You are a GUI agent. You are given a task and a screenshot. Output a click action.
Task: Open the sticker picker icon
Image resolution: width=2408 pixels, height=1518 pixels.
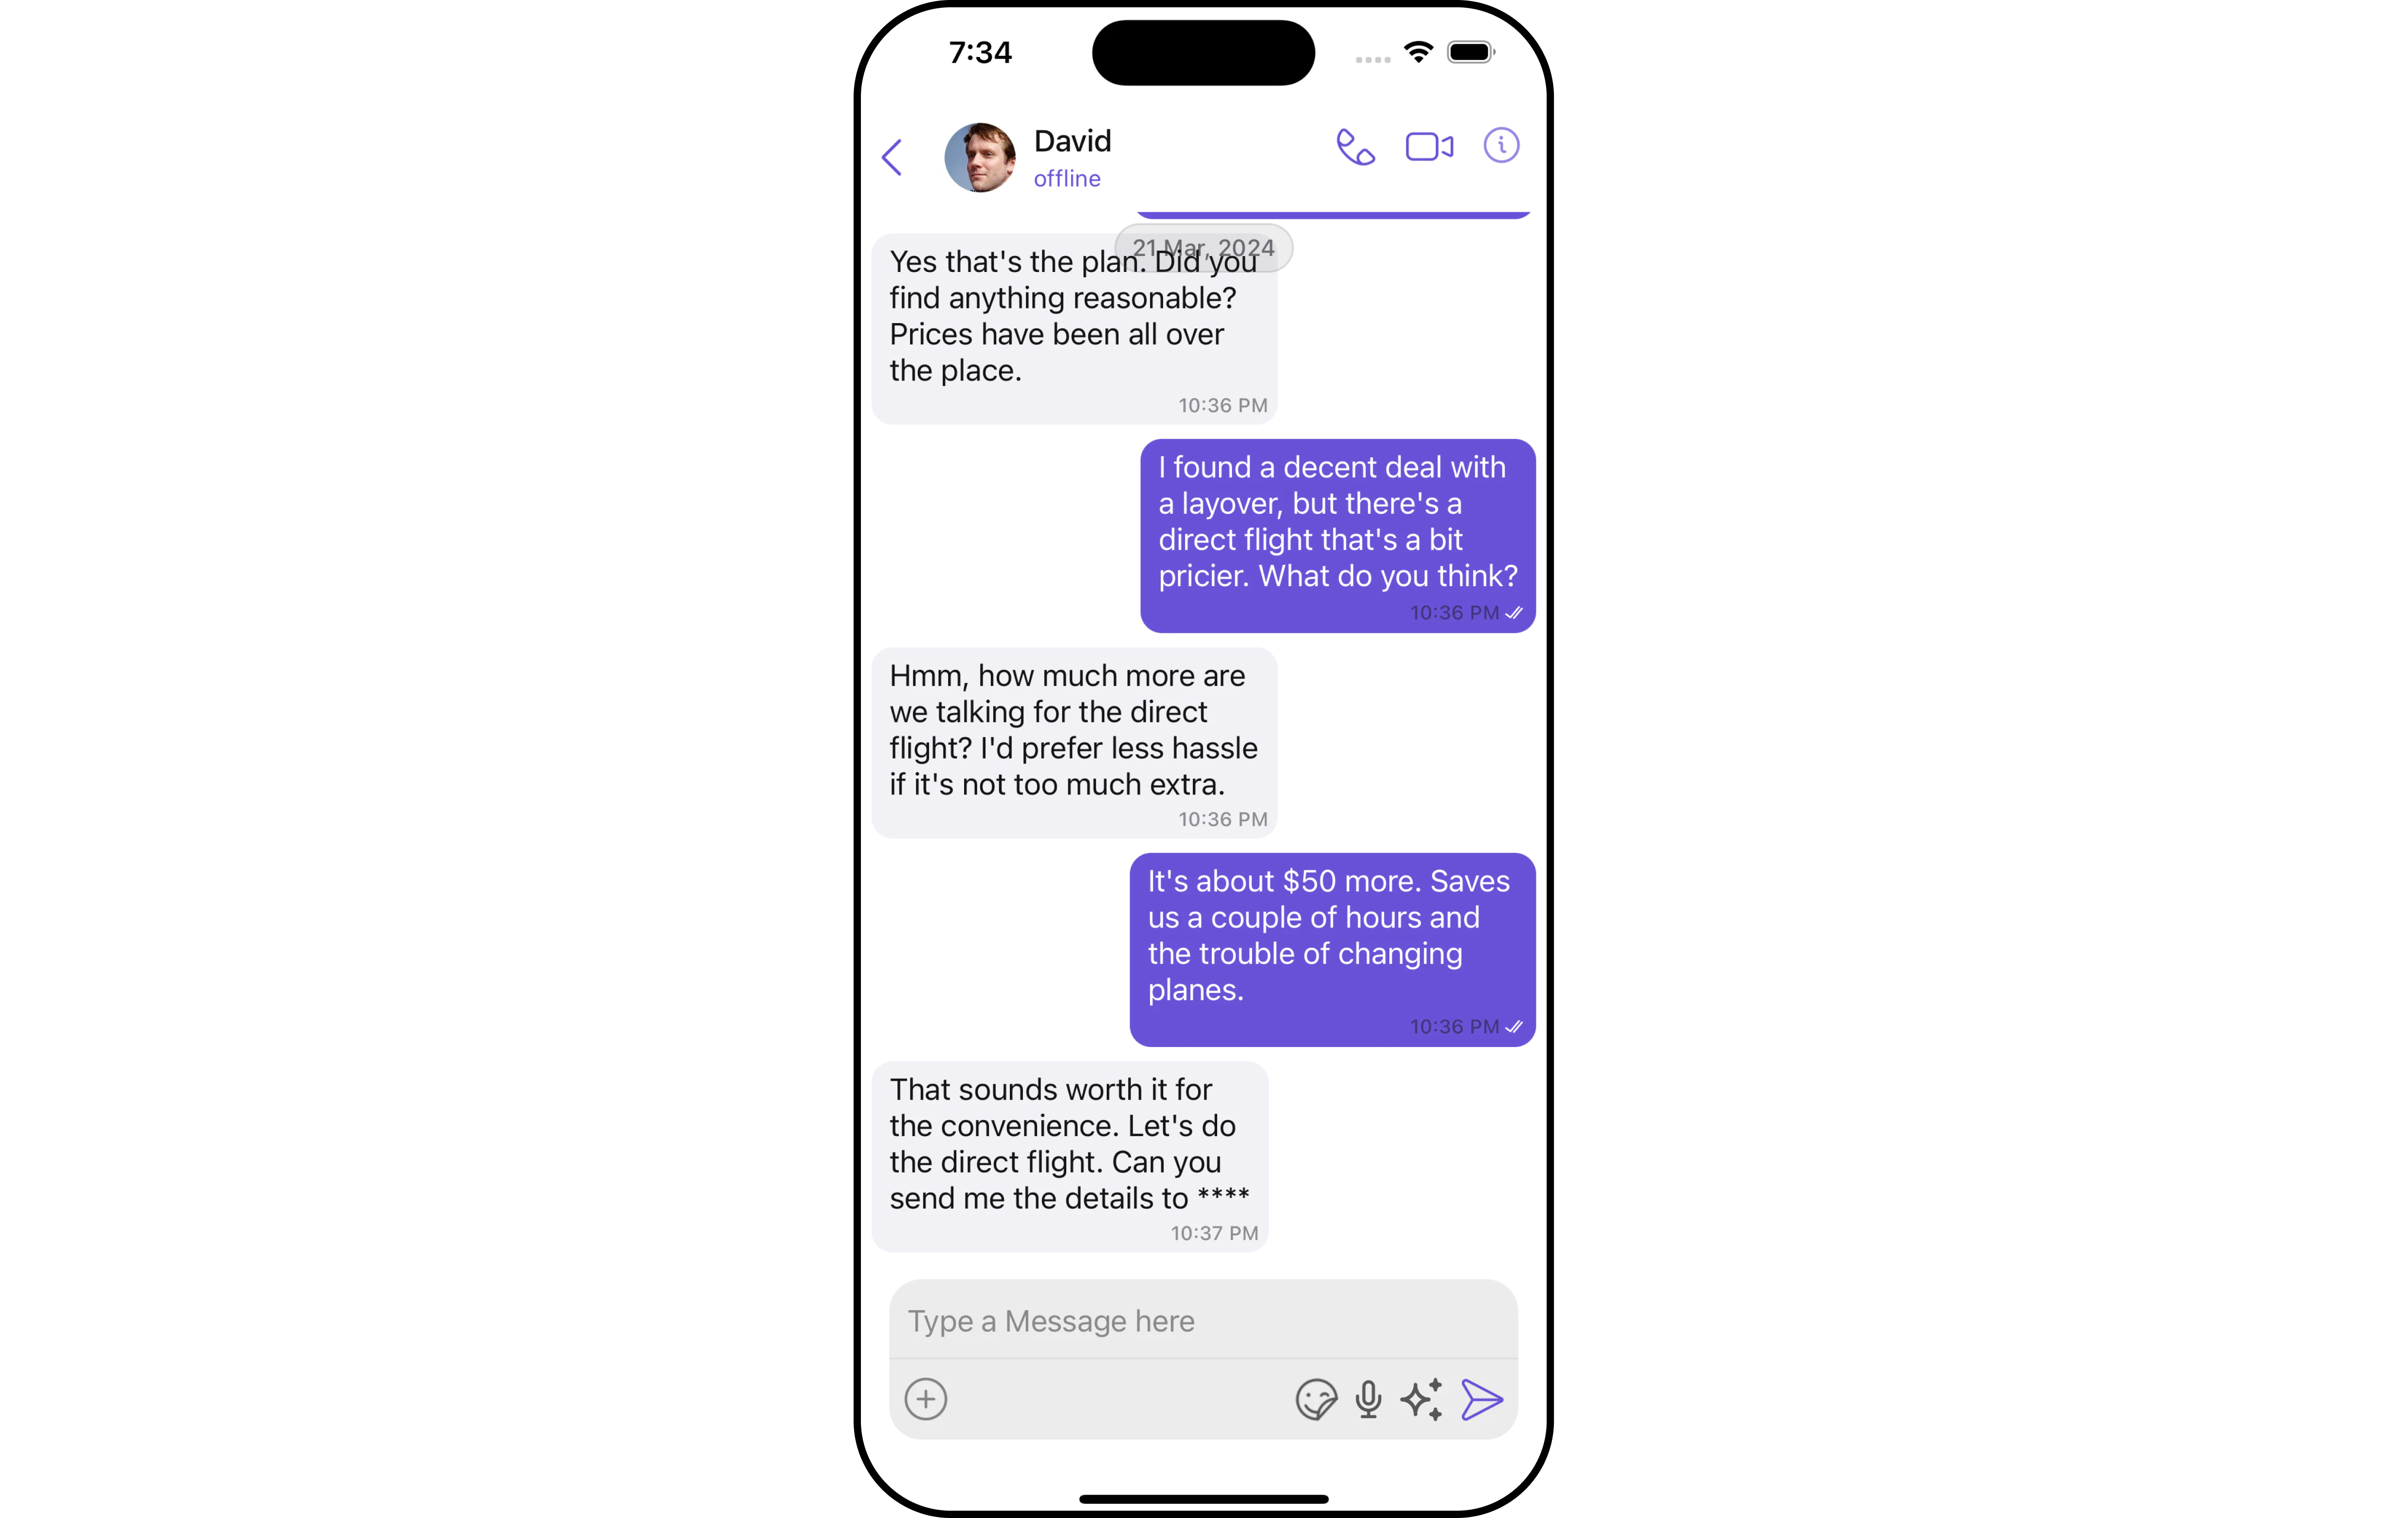click(1316, 1399)
